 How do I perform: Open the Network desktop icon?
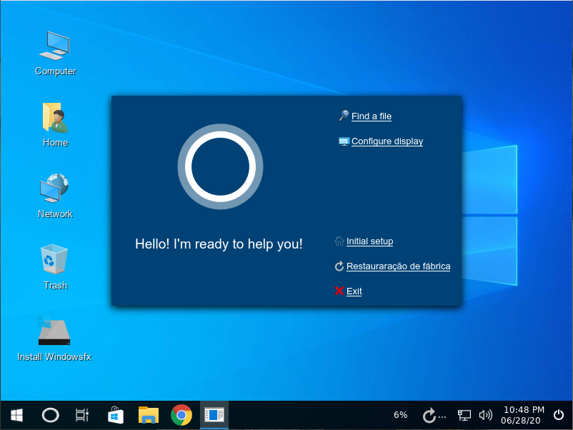55,196
